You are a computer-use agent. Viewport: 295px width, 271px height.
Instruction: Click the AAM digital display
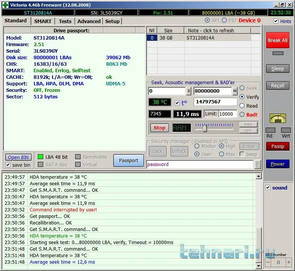point(181,128)
